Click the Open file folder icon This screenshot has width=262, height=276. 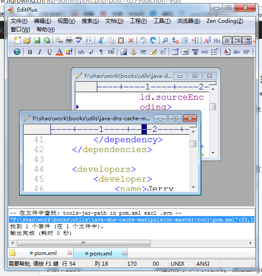[x=27, y=40]
